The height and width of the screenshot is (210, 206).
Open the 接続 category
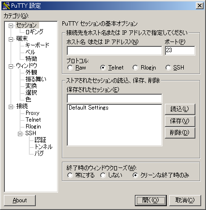(x=22, y=106)
